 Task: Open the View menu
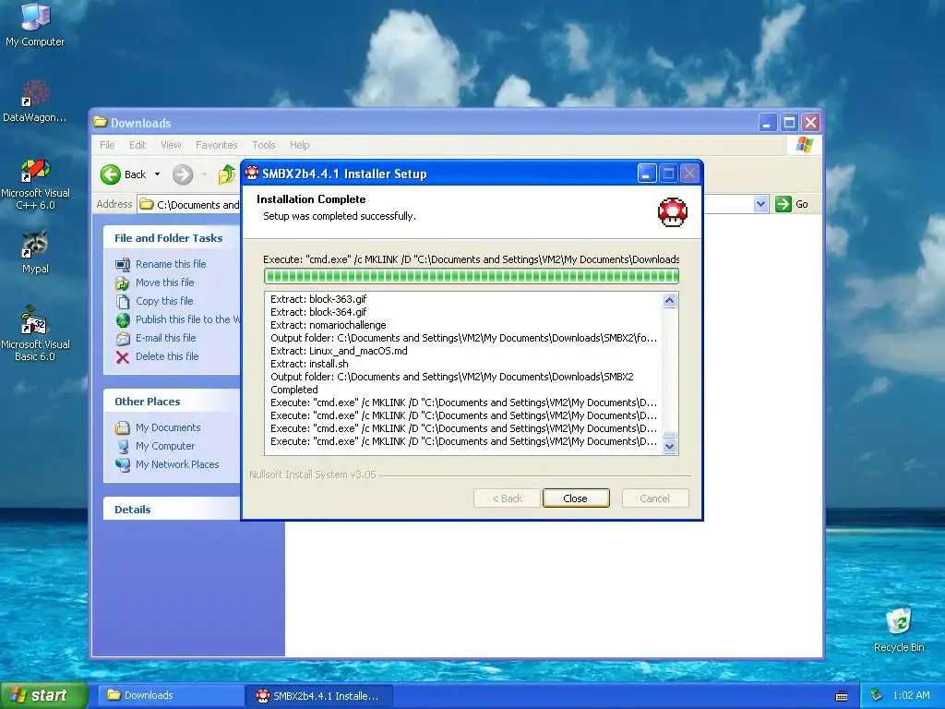[x=171, y=145]
